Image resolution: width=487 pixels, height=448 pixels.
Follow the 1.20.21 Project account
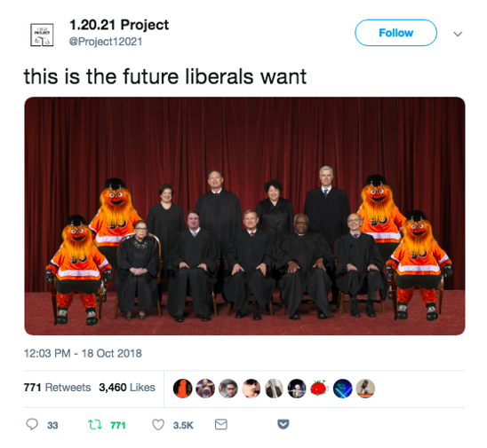(x=396, y=33)
